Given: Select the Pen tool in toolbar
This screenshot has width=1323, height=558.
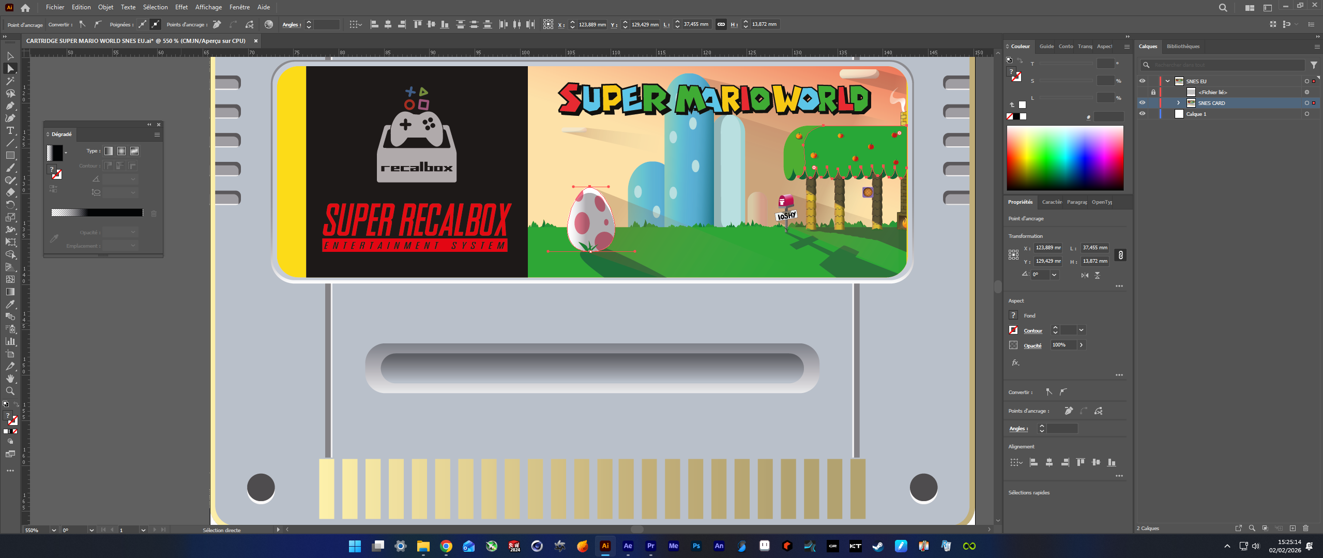Looking at the screenshot, I should coord(10,105).
